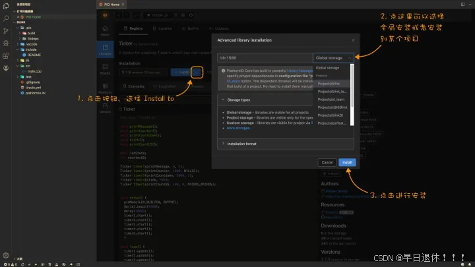
Task: Open the Install options dropdown arrow behind dialog
Action: pyautogui.click(x=197, y=72)
